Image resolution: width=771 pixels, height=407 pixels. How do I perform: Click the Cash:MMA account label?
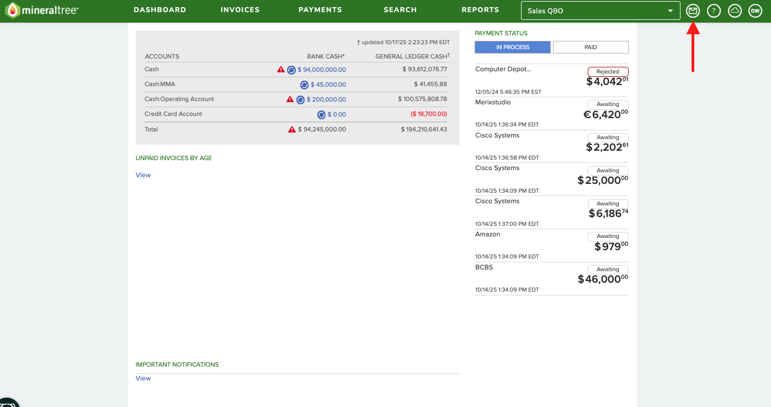coord(159,84)
